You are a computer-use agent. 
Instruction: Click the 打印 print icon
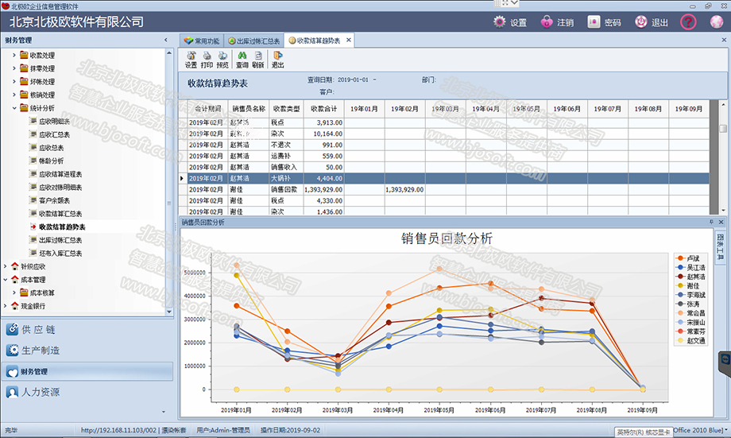pos(207,60)
